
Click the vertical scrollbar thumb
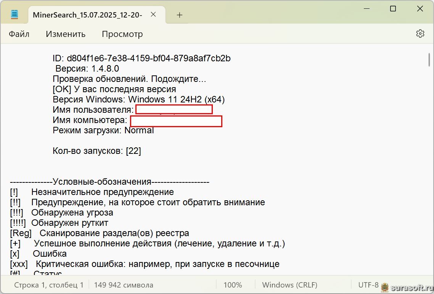(429, 60)
